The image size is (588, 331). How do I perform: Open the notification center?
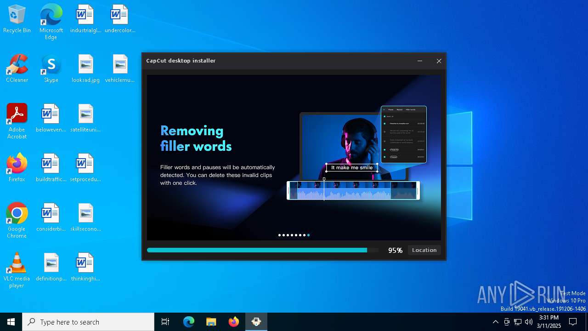coord(573,322)
